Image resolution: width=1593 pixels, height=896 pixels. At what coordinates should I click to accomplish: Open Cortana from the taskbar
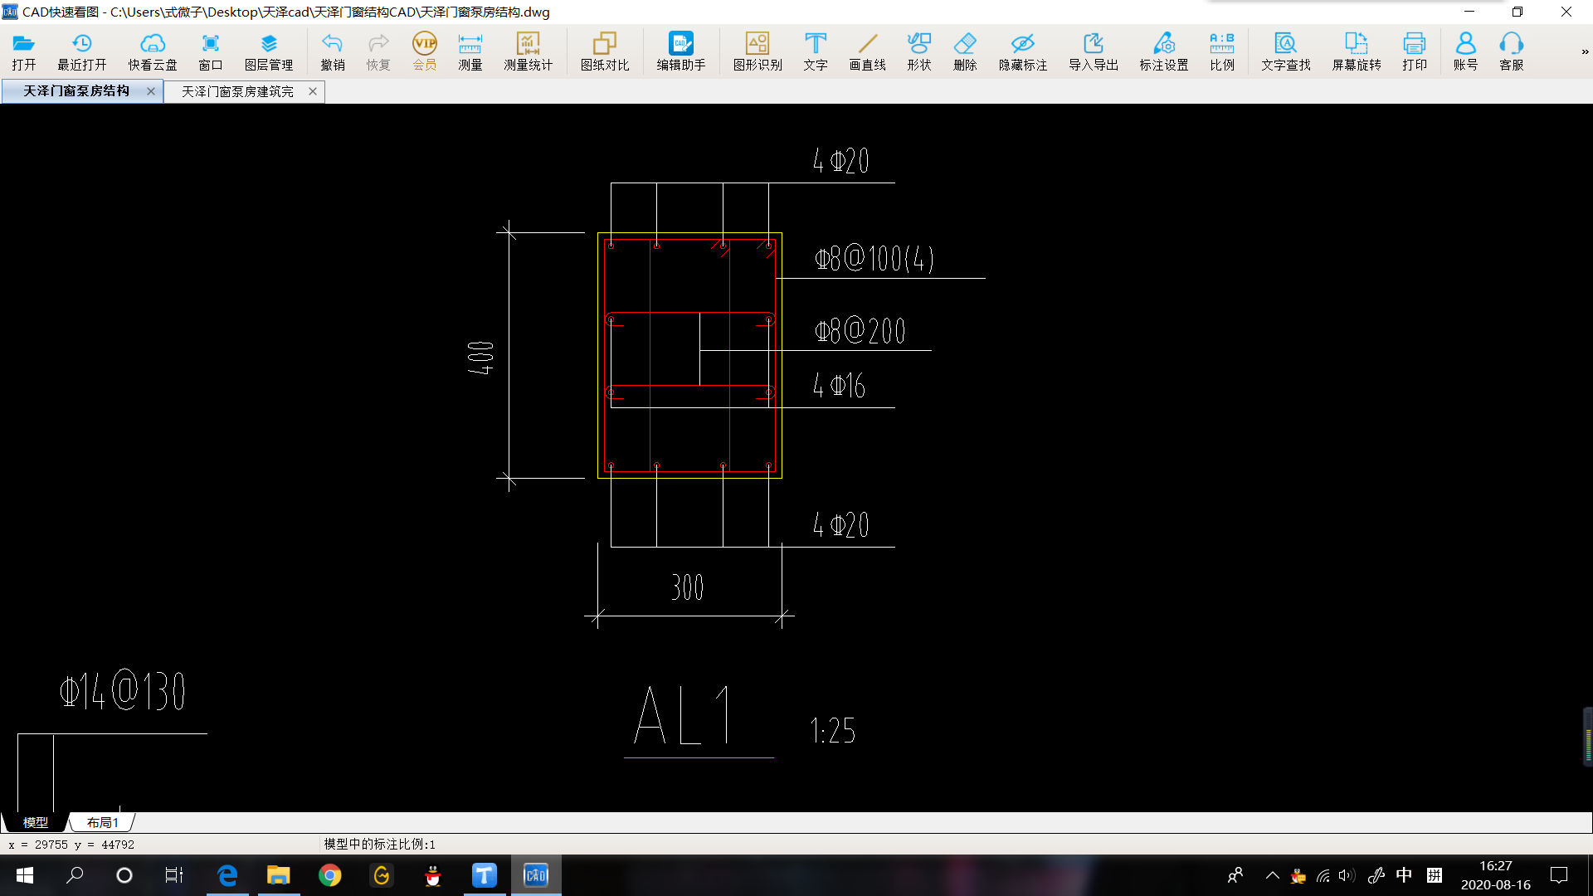(124, 875)
